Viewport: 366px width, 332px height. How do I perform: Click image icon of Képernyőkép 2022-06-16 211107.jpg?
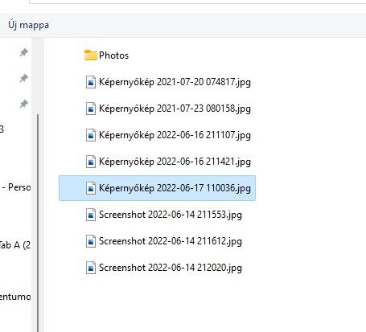point(91,135)
